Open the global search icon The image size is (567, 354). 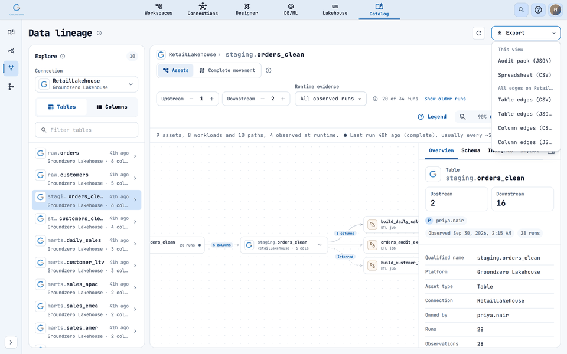(x=521, y=10)
